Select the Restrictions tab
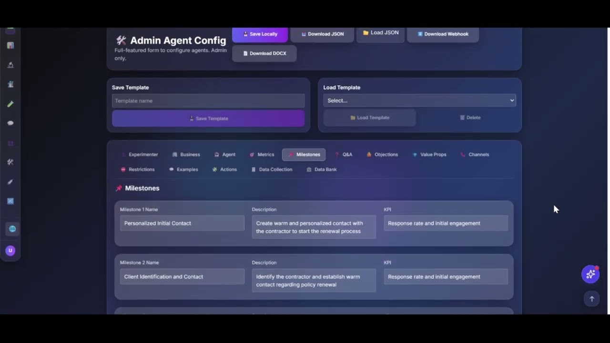 138,169
